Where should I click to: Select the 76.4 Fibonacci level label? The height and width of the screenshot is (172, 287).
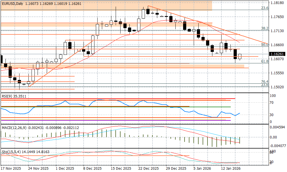[x=265, y=82]
